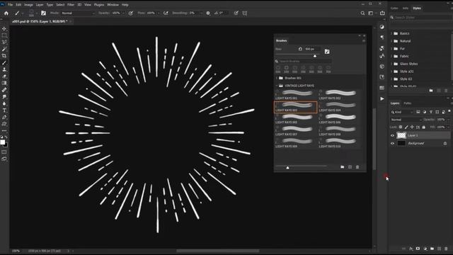The height and width of the screenshot is (255, 453).
Task: Expand the Brushes 001 group
Action: (277, 78)
